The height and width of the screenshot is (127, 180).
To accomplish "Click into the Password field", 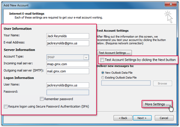I will tap(68, 92).
